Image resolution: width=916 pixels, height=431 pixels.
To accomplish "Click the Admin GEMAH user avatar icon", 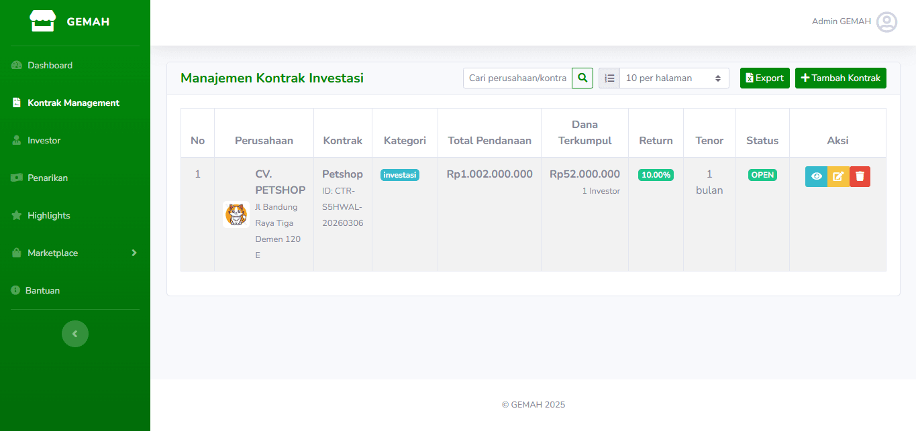I will [x=886, y=22].
